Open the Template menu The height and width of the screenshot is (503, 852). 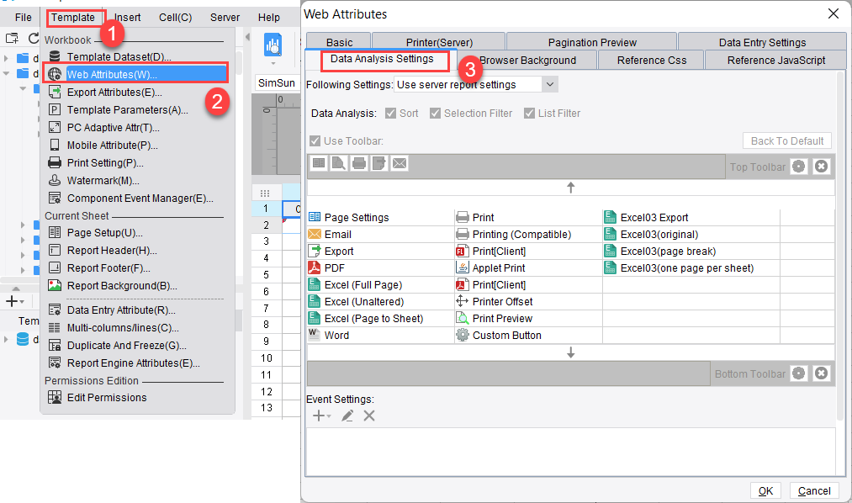click(x=75, y=17)
